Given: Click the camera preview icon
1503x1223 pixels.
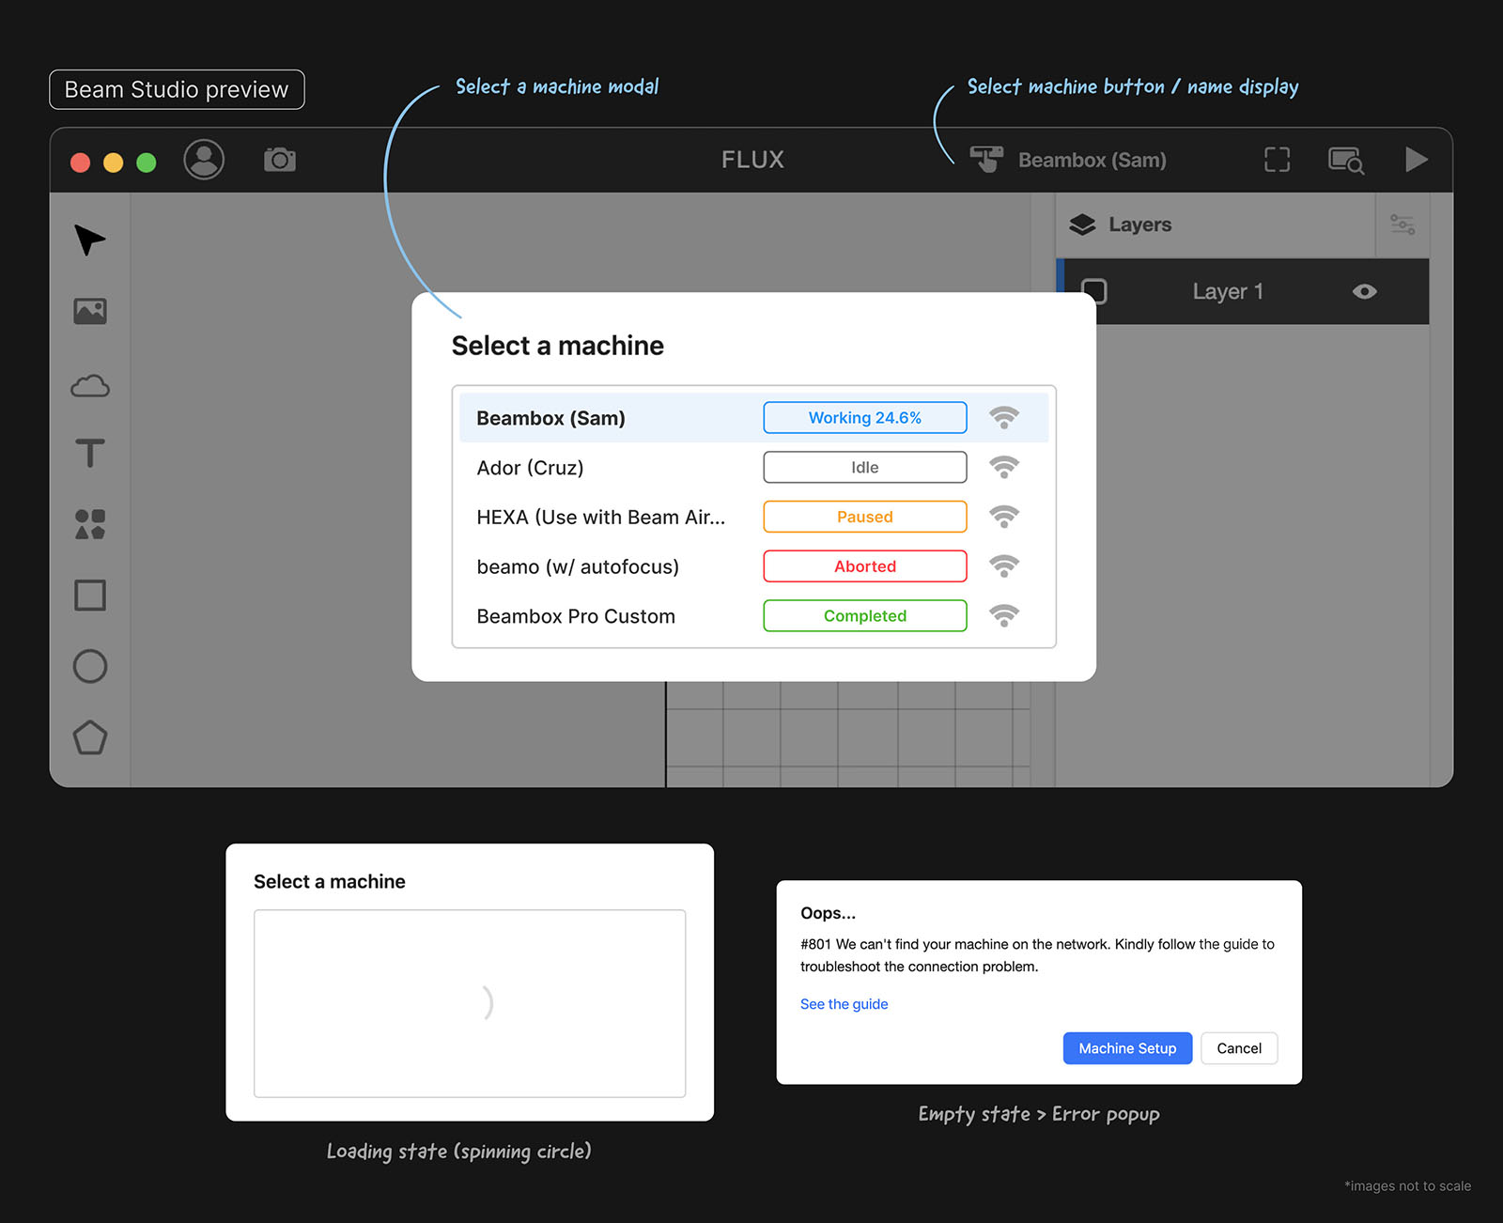Looking at the screenshot, I should click(x=280, y=160).
